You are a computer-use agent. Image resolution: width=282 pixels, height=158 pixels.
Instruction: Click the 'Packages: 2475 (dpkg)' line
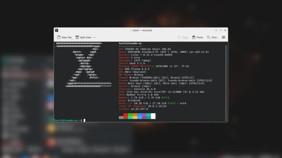point(135,61)
